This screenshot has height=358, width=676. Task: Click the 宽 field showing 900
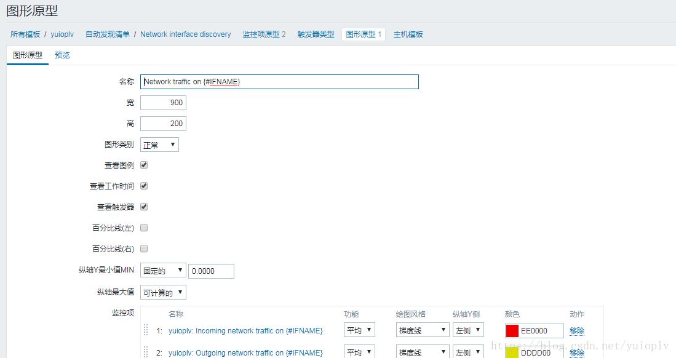coord(164,103)
